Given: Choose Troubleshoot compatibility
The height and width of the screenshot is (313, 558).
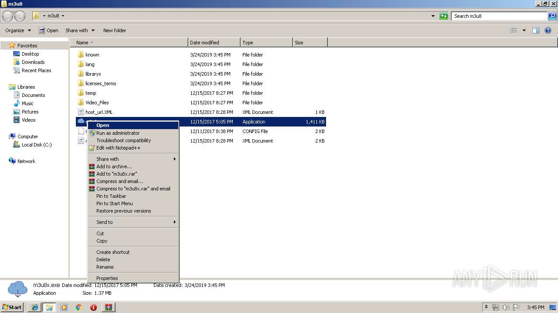Looking at the screenshot, I should tap(133, 140).
